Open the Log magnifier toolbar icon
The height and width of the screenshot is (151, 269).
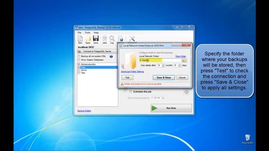pyautogui.click(x=112, y=40)
